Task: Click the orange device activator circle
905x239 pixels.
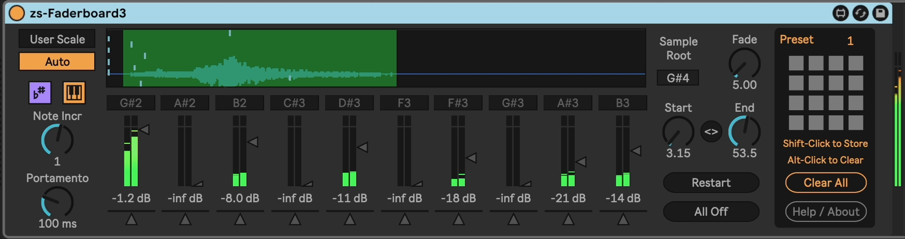Action: tap(17, 13)
